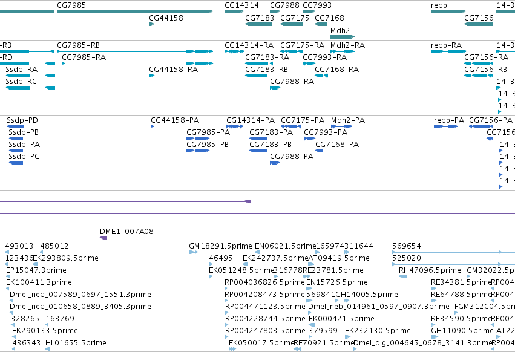The width and height of the screenshot is (515, 352).
Task: Click EST 485012
Action: point(42,252)
